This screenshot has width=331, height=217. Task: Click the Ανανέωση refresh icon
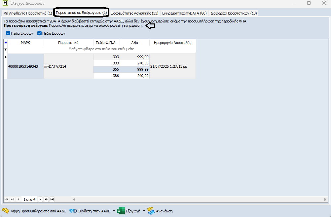[151, 211]
